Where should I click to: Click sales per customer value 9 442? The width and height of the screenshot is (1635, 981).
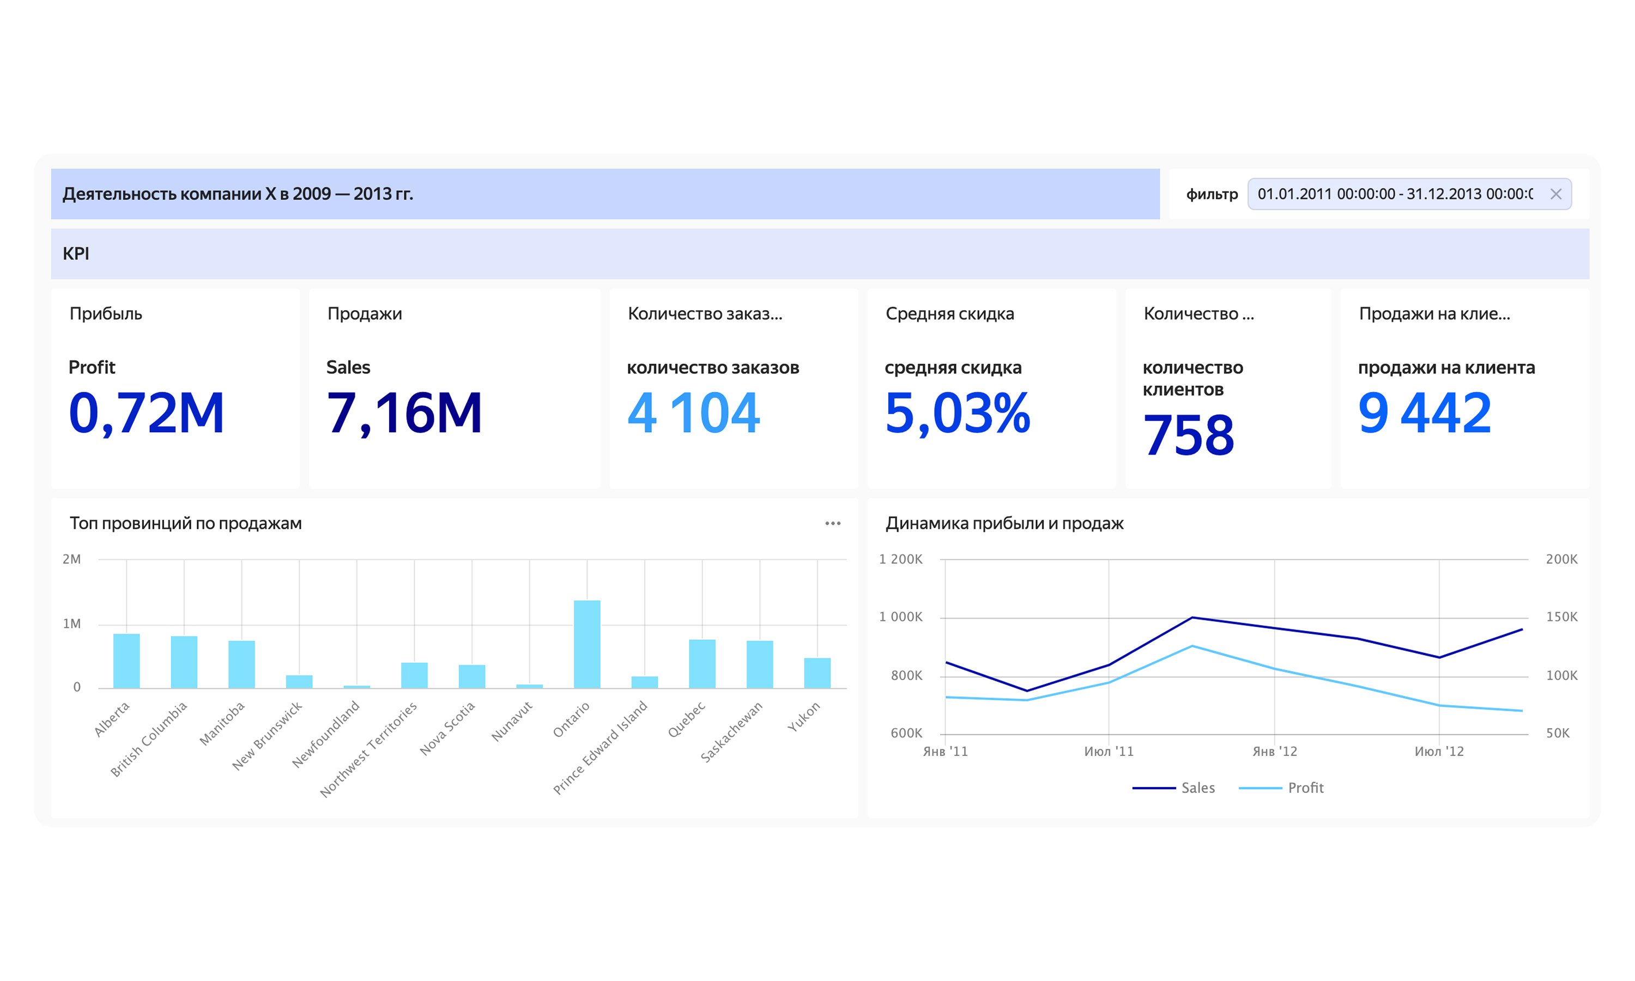[x=1424, y=413]
